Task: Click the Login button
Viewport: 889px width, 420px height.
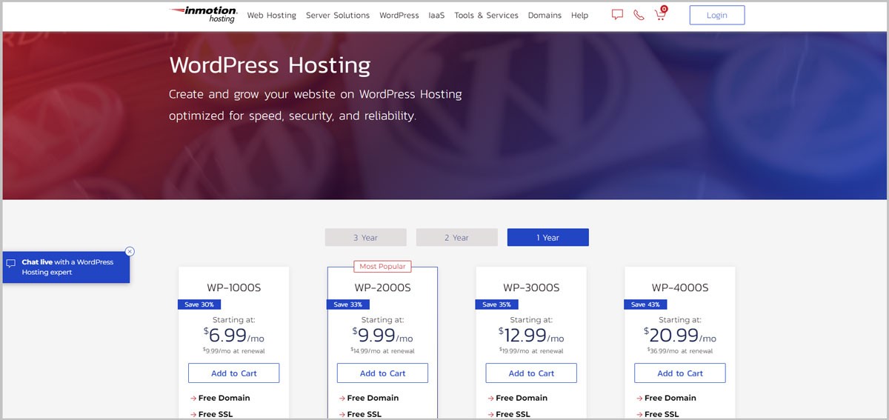Action: (716, 15)
